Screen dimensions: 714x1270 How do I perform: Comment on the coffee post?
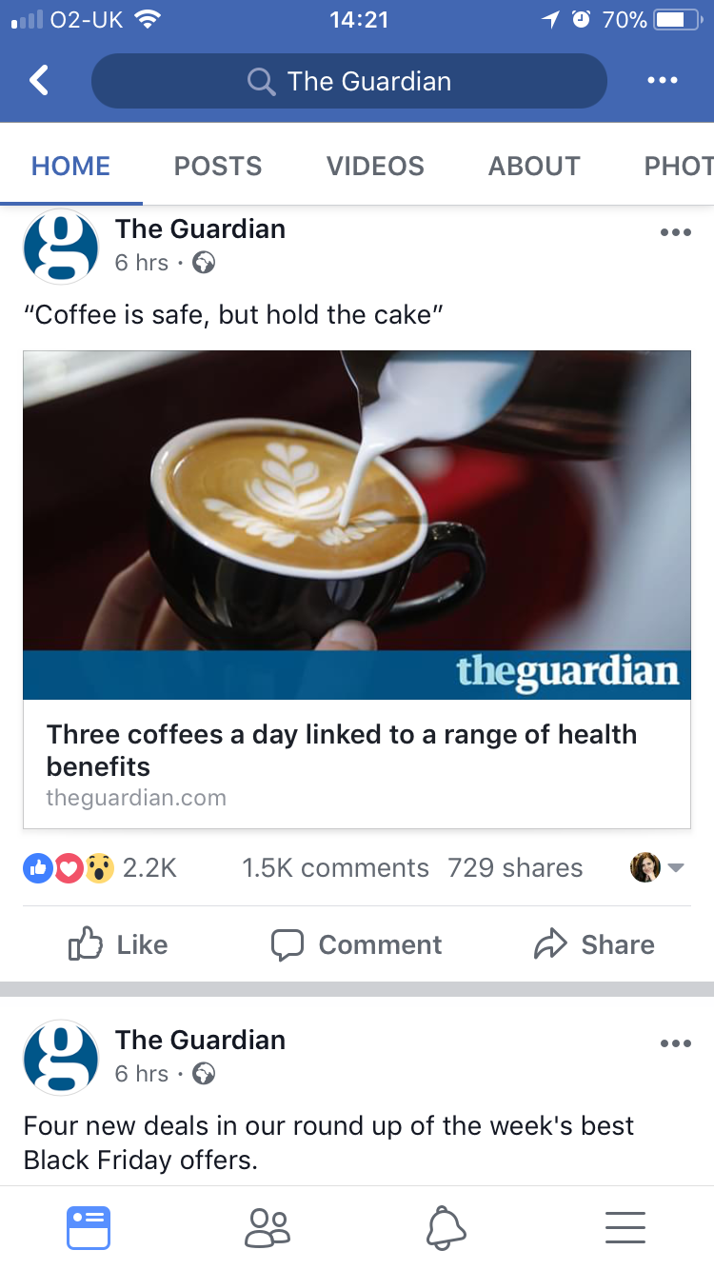point(357,944)
